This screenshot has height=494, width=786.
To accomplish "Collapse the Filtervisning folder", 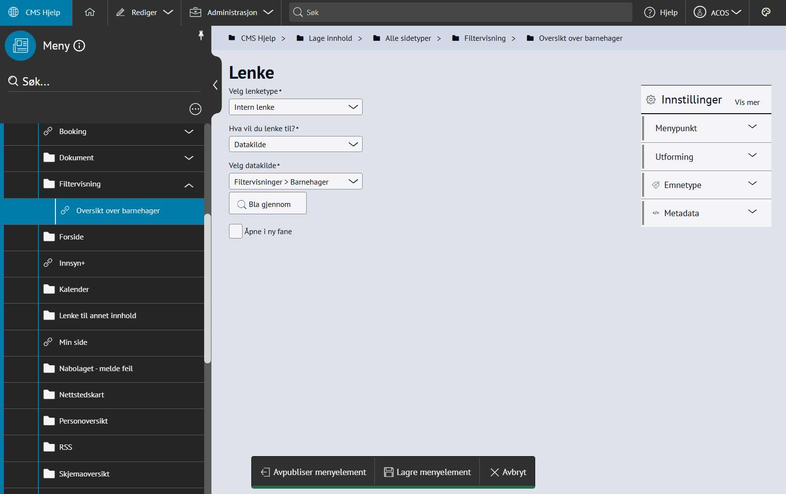I will [189, 185].
